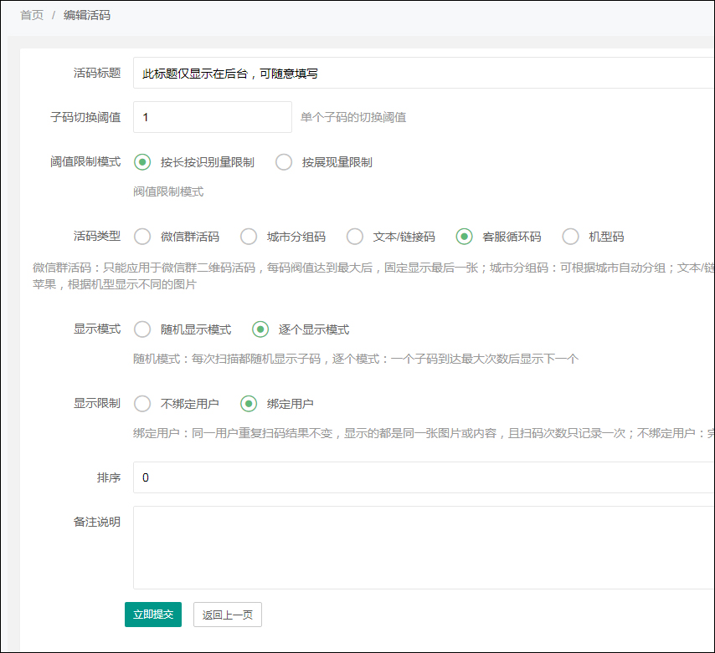Click the currently selected 客服循环码 radio circle
The width and height of the screenshot is (715, 653).
coord(465,237)
